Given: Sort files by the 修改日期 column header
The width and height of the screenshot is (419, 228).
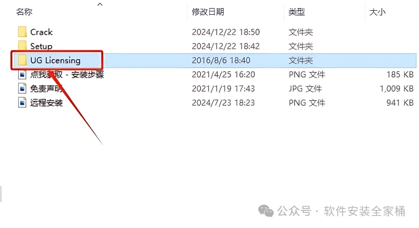Looking at the screenshot, I should pos(208,12).
